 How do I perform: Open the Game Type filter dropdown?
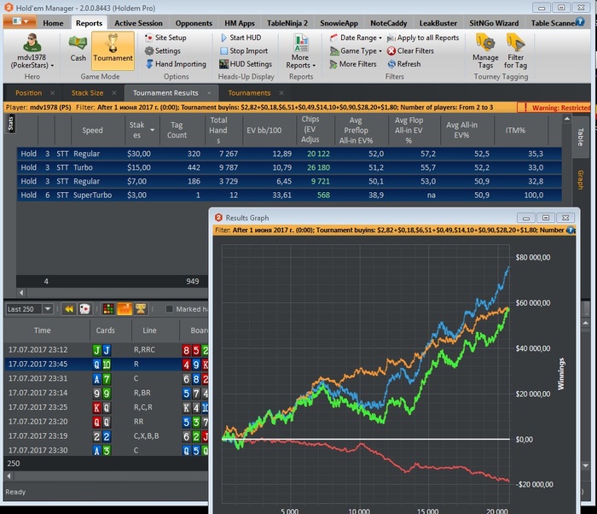point(356,50)
